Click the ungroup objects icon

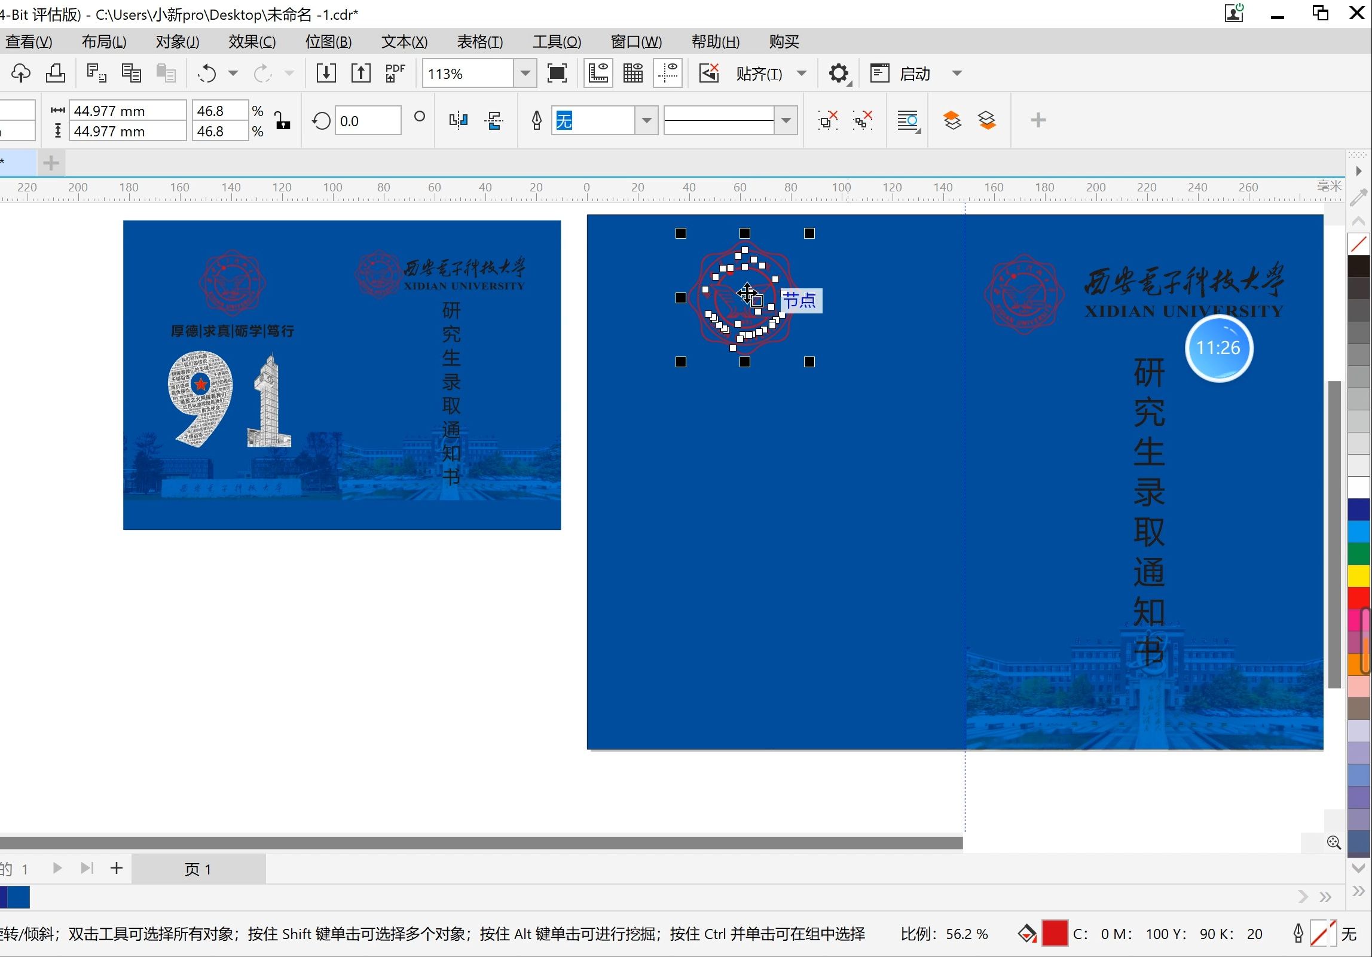[x=828, y=121]
